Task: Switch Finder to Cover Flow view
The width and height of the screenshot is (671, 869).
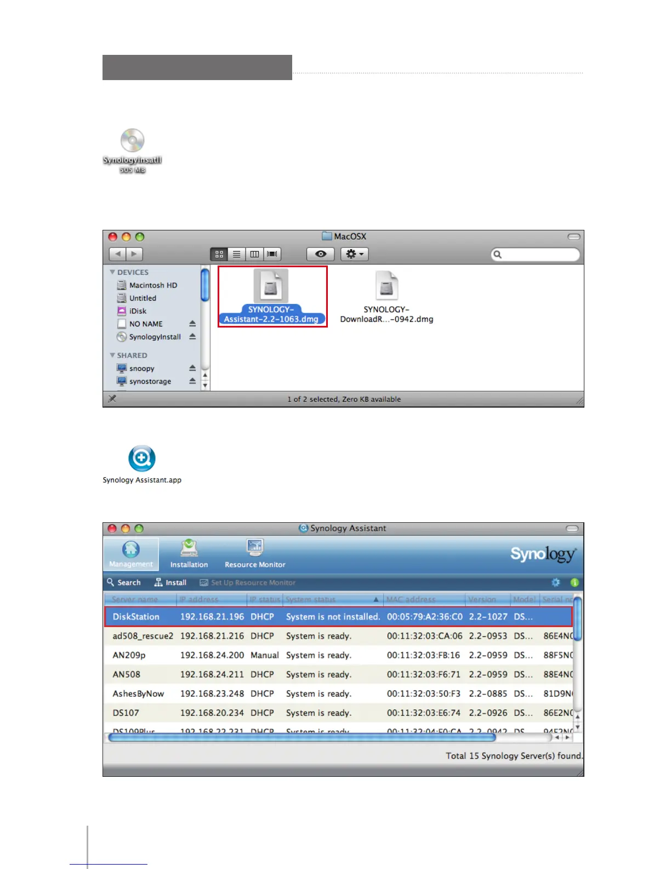Action: click(x=272, y=254)
